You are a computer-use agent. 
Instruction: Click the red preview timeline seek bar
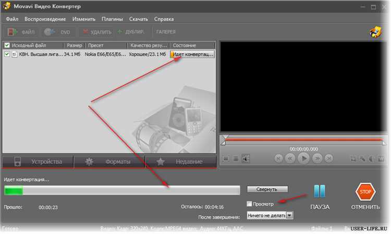coord(303,140)
